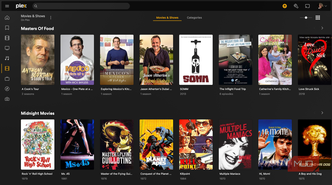This screenshot has height=185, width=332.
Task: Open the Hi, Mom! poster
Action: 275,144
